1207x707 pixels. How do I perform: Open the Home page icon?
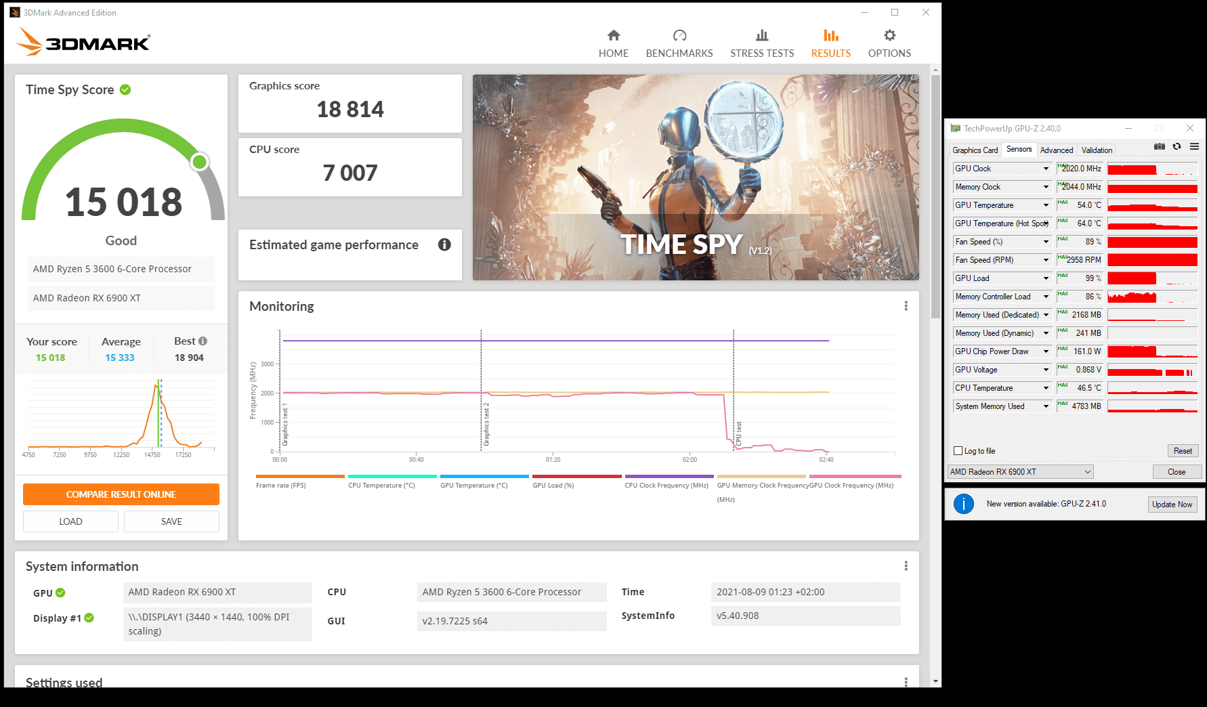[x=614, y=35]
